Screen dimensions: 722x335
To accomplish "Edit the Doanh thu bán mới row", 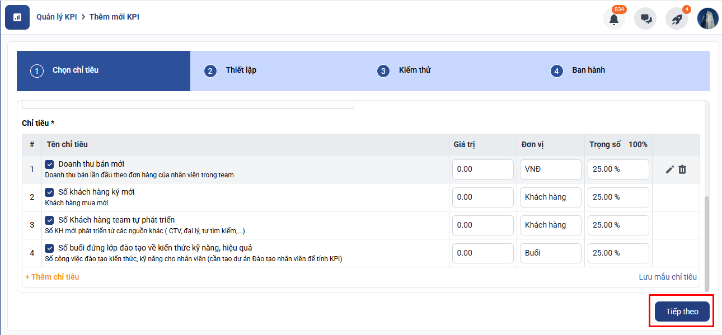I will (669, 169).
